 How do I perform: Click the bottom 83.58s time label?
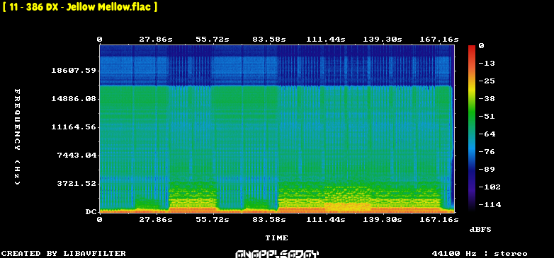click(269, 220)
